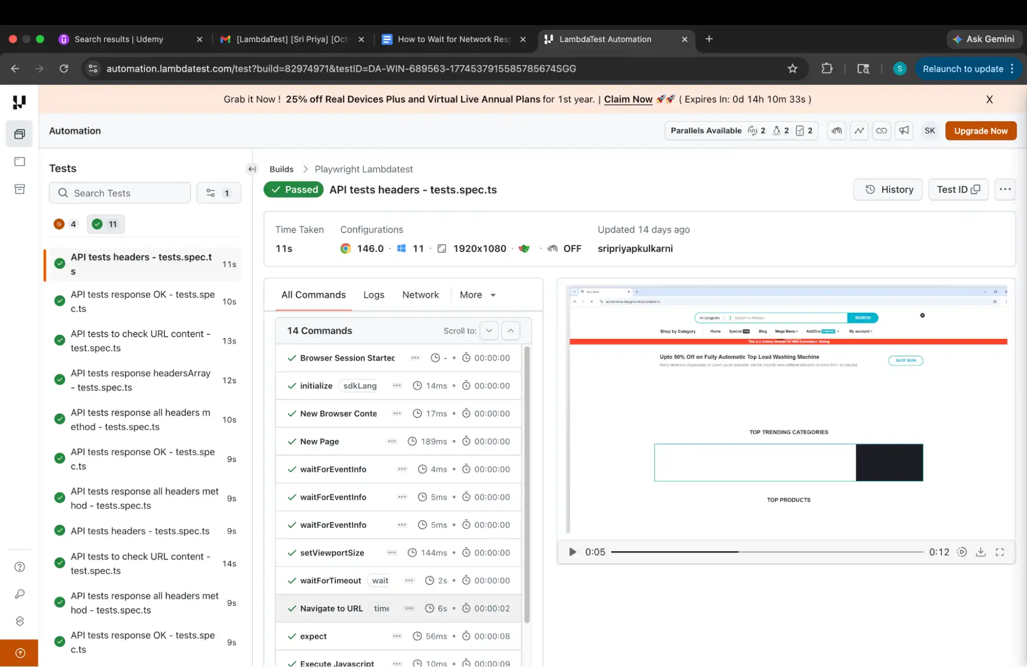Switch to the Search results Udemy tab
Image resolution: width=1027 pixels, height=667 pixels.
coord(130,39)
